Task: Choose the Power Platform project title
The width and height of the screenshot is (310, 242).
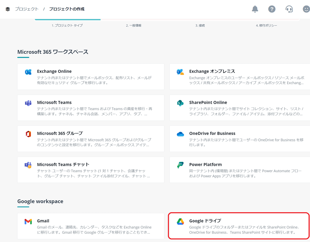Action: 205,164
